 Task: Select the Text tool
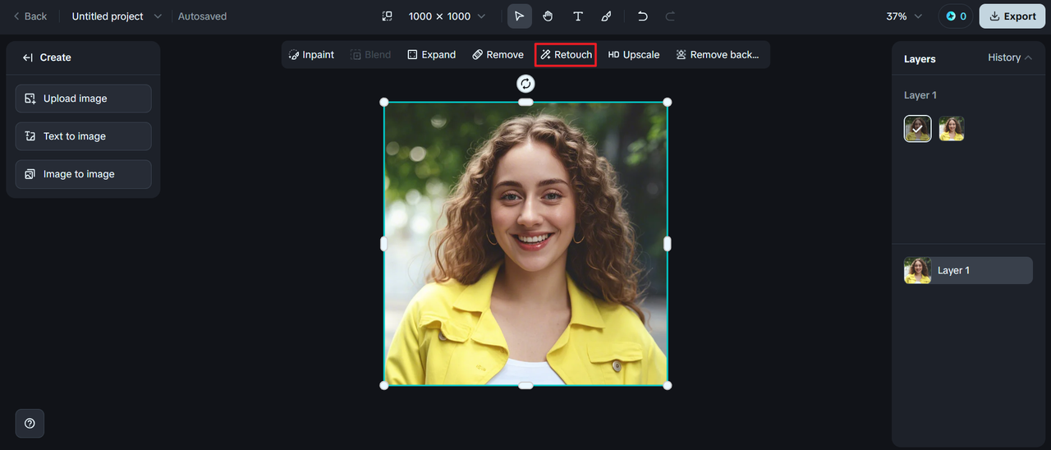[x=577, y=16]
